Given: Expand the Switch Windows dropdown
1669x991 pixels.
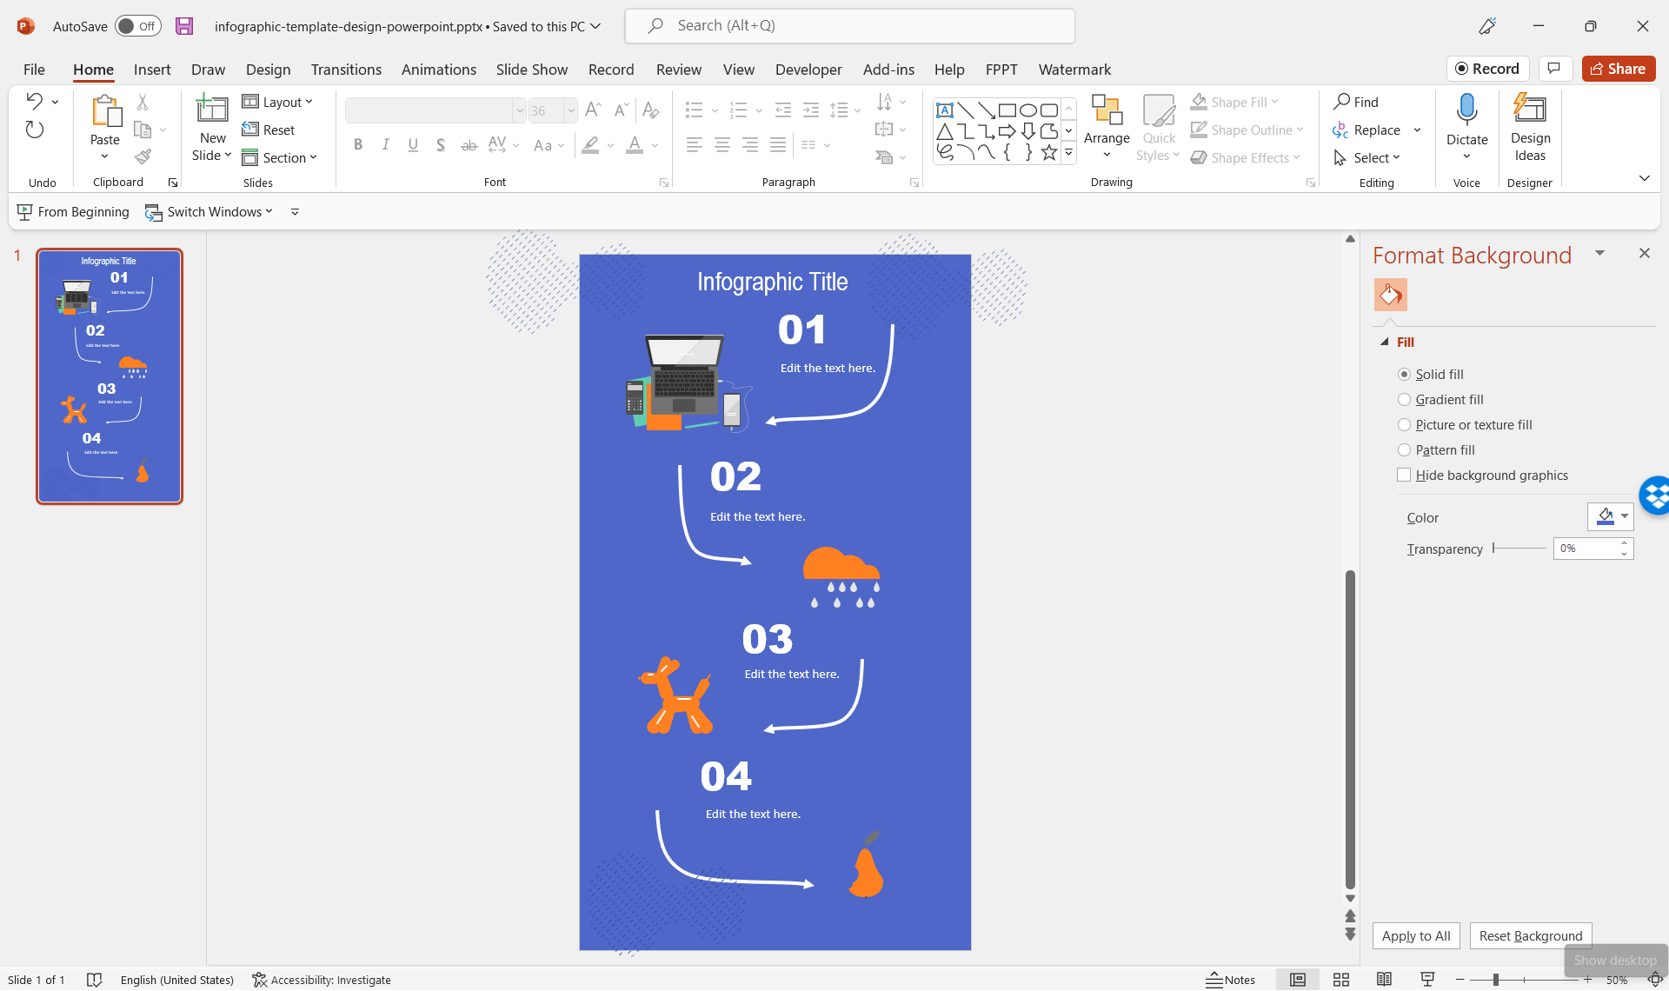Looking at the screenshot, I should pyautogui.click(x=209, y=212).
